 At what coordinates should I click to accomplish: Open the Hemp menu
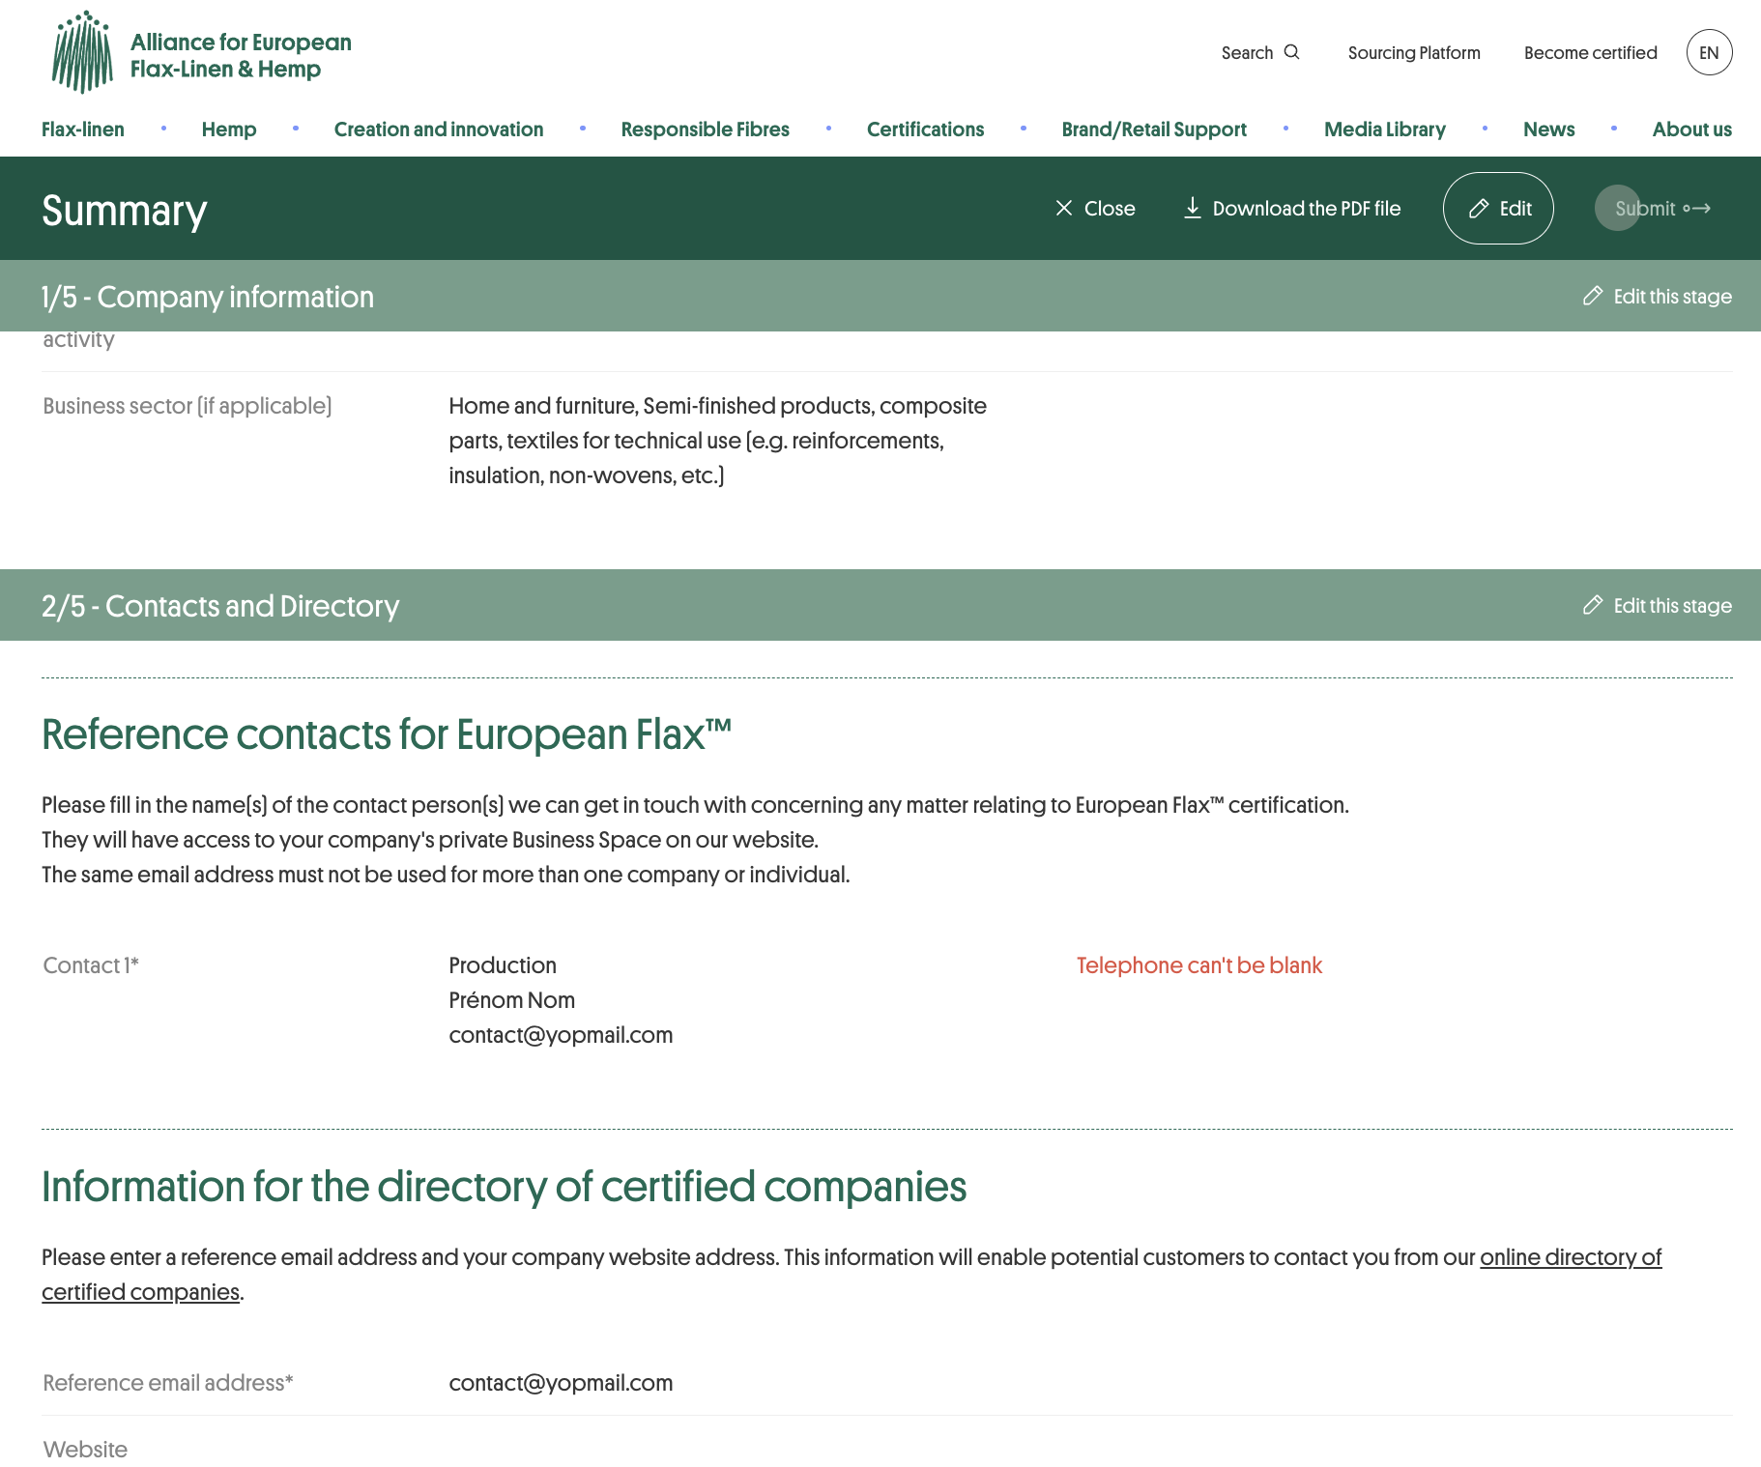(229, 129)
